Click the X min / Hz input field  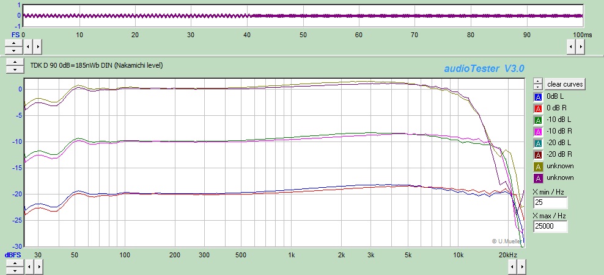pos(550,203)
